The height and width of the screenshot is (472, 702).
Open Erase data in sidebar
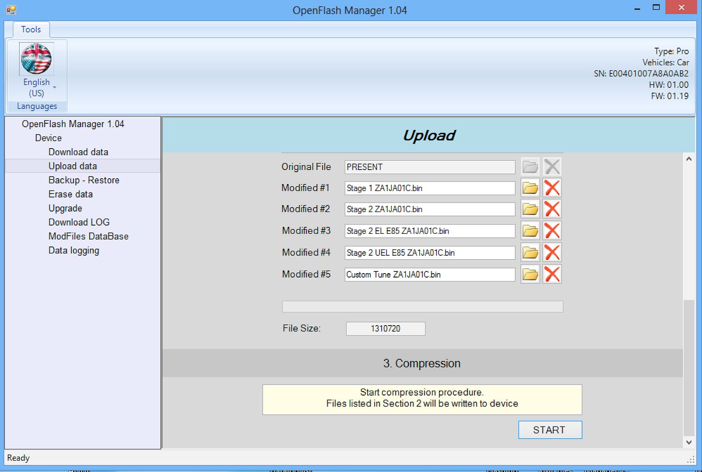70,194
